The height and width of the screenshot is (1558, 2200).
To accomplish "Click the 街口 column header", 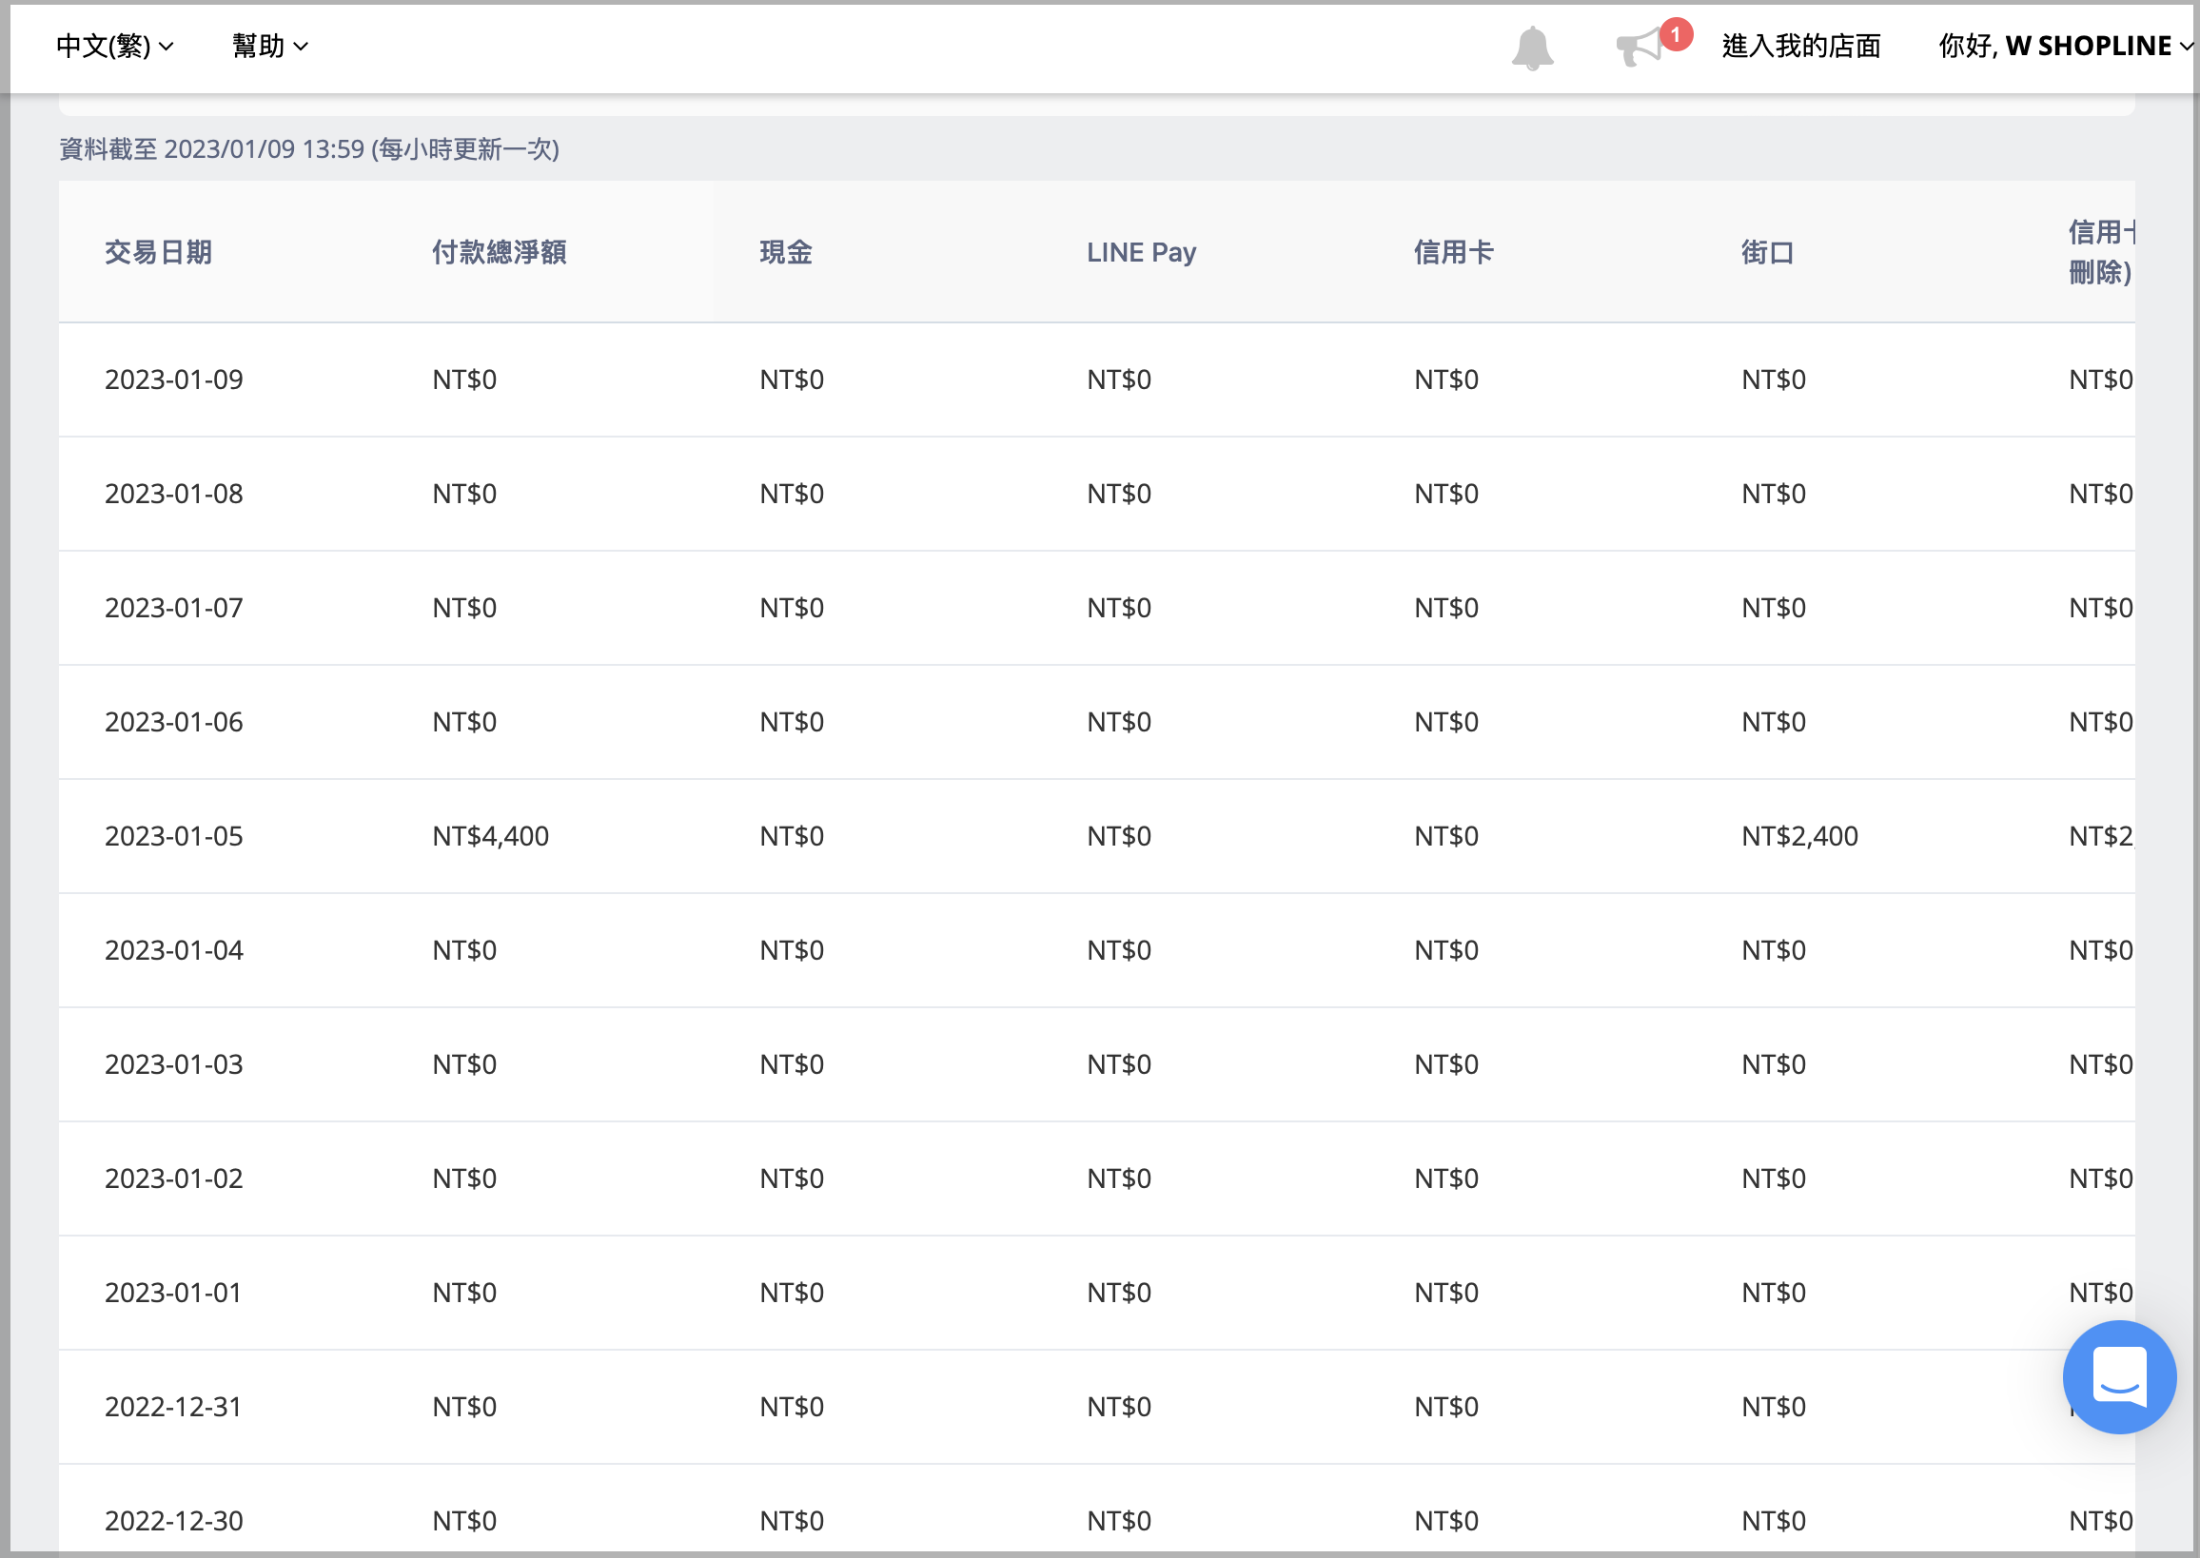I will (x=1767, y=252).
